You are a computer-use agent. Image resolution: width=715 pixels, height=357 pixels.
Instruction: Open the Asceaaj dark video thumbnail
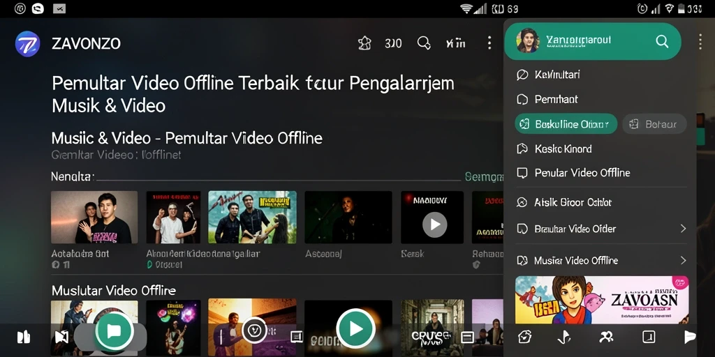tap(348, 218)
